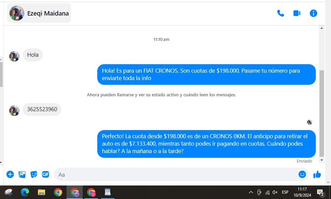Open the GIF picker

click(x=45, y=174)
